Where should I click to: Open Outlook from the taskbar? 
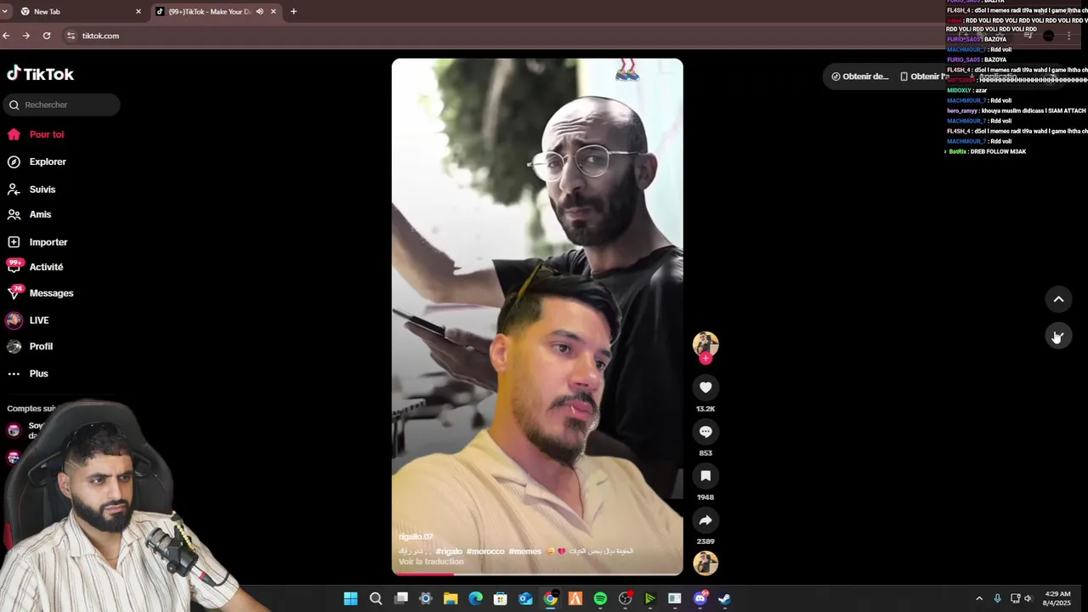click(x=525, y=598)
